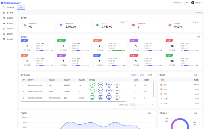Click the orange rank-1 medal beside 张三

tap(161, 85)
